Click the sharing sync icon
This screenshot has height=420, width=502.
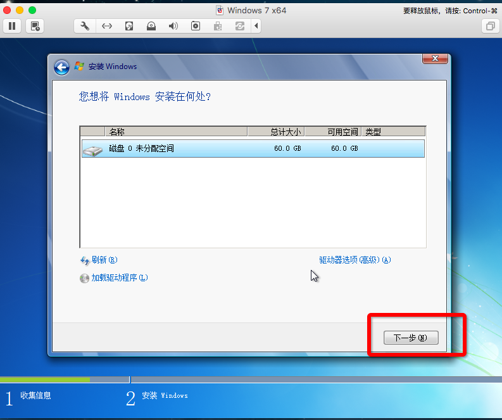(x=240, y=26)
